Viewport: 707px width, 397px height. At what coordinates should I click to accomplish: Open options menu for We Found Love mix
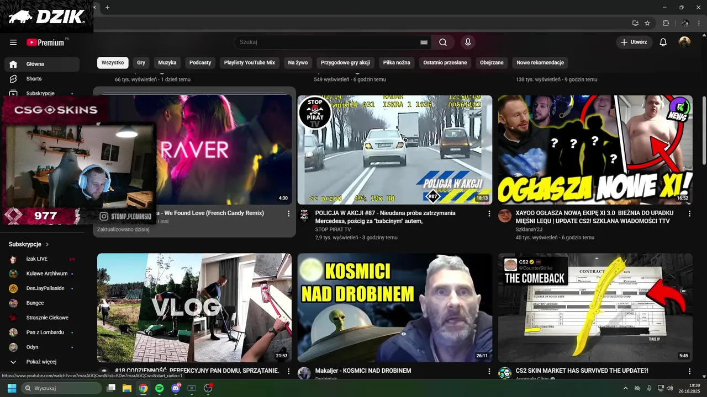tap(288, 213)
